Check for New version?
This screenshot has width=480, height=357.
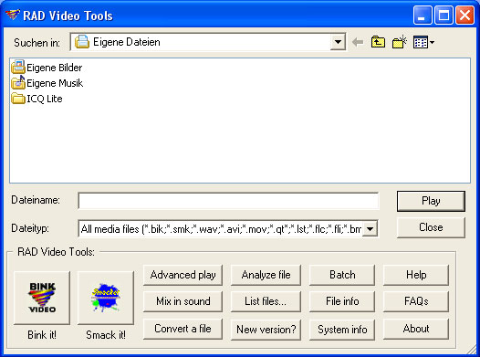click(266, 330)
